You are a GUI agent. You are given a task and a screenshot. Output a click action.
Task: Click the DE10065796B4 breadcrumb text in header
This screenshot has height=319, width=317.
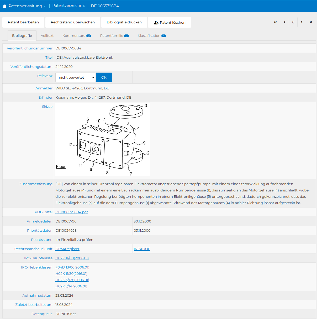(x=105, y=6)
